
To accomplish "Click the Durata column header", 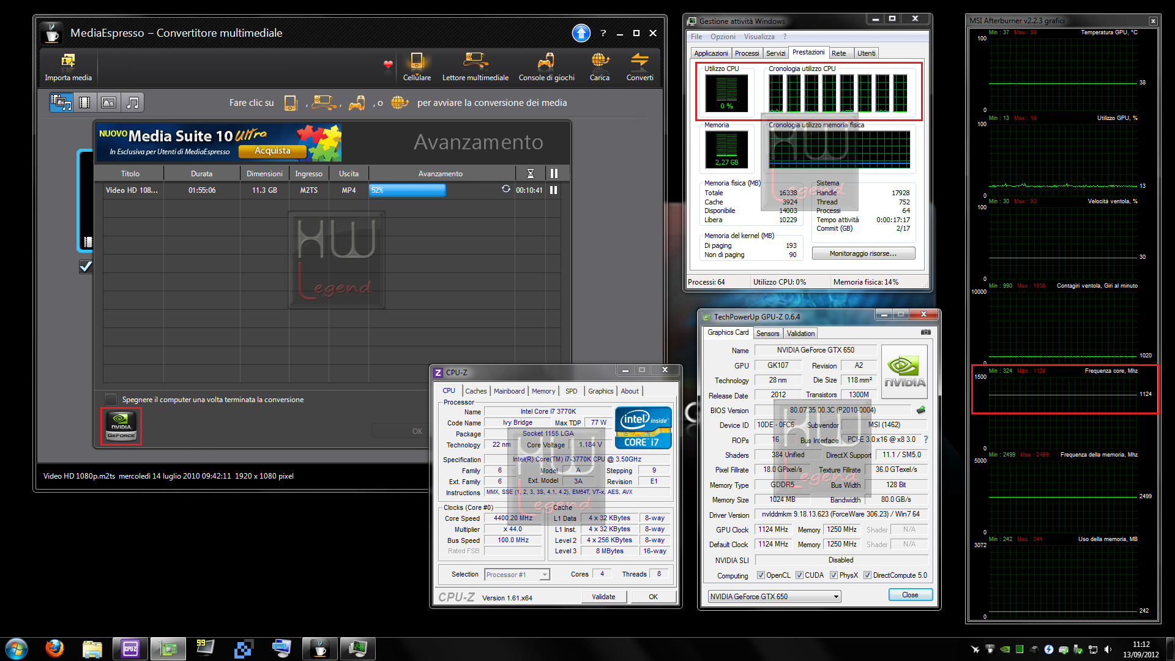I will click(201, 174).
